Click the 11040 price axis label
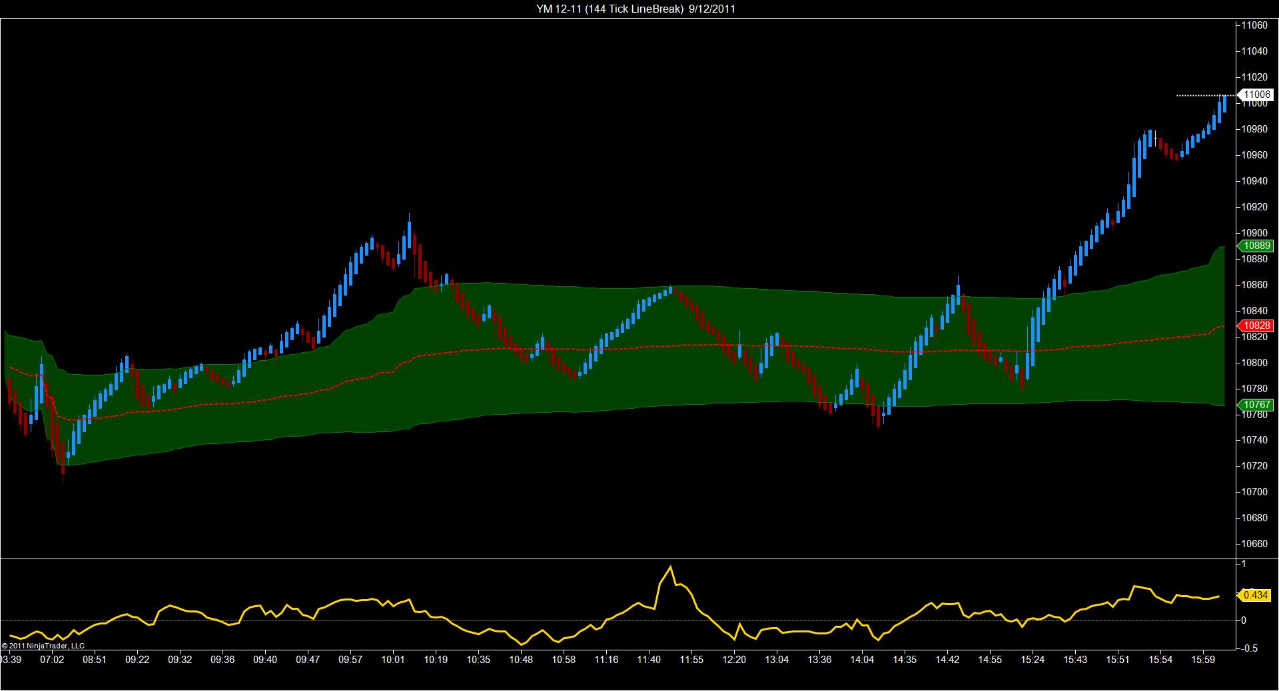The image size is (1279, 691). click(x=1254, y=51)
